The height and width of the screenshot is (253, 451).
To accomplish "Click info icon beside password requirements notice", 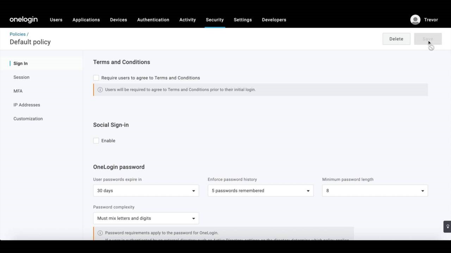I will coord(100,233).
